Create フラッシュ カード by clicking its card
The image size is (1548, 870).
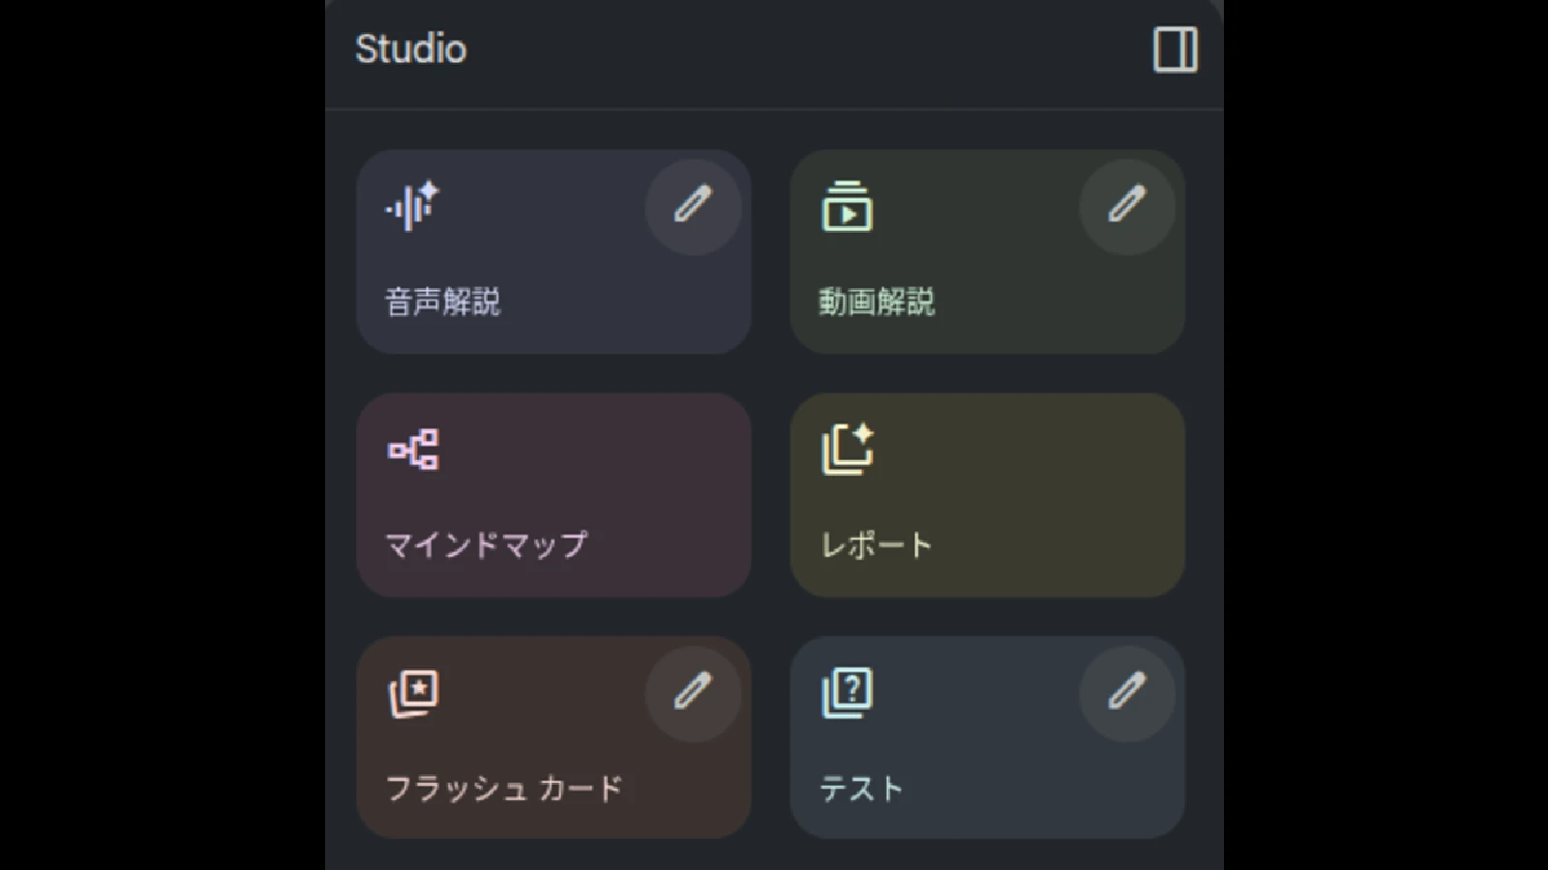tap(551, 739)
